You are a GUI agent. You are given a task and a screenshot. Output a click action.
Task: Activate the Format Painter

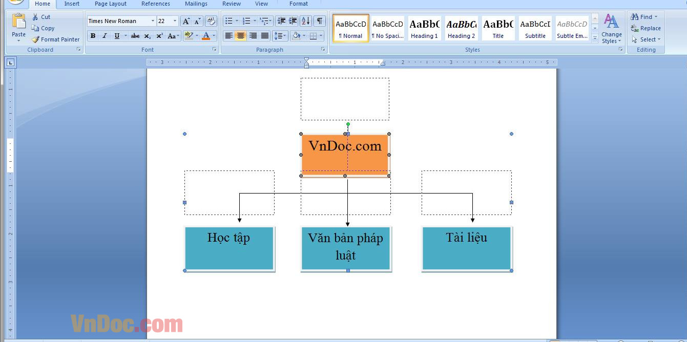click(x=55, y=39)
